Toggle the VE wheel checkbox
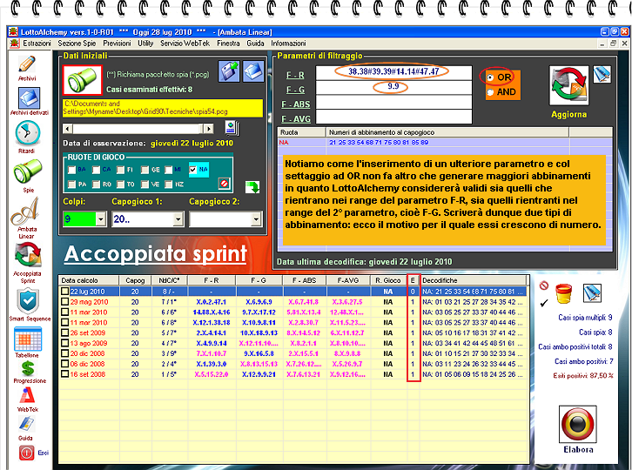The height and width of the screenshot is (470, 632). (145, 185)
